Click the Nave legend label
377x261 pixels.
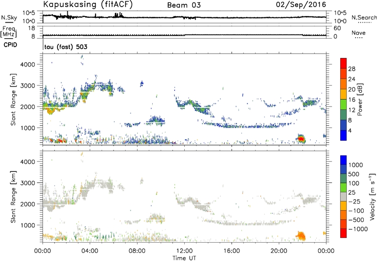[359, 33]
